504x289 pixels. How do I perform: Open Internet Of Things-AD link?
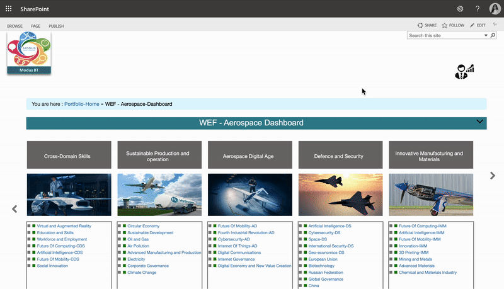click(238, 246)
